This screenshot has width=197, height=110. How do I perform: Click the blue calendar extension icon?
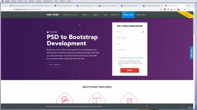168,9
